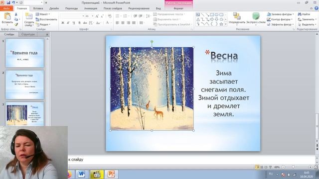Switch to normal view in status bar
The image size is (319, 179).
pyautogui.click(x=257, y=167)
